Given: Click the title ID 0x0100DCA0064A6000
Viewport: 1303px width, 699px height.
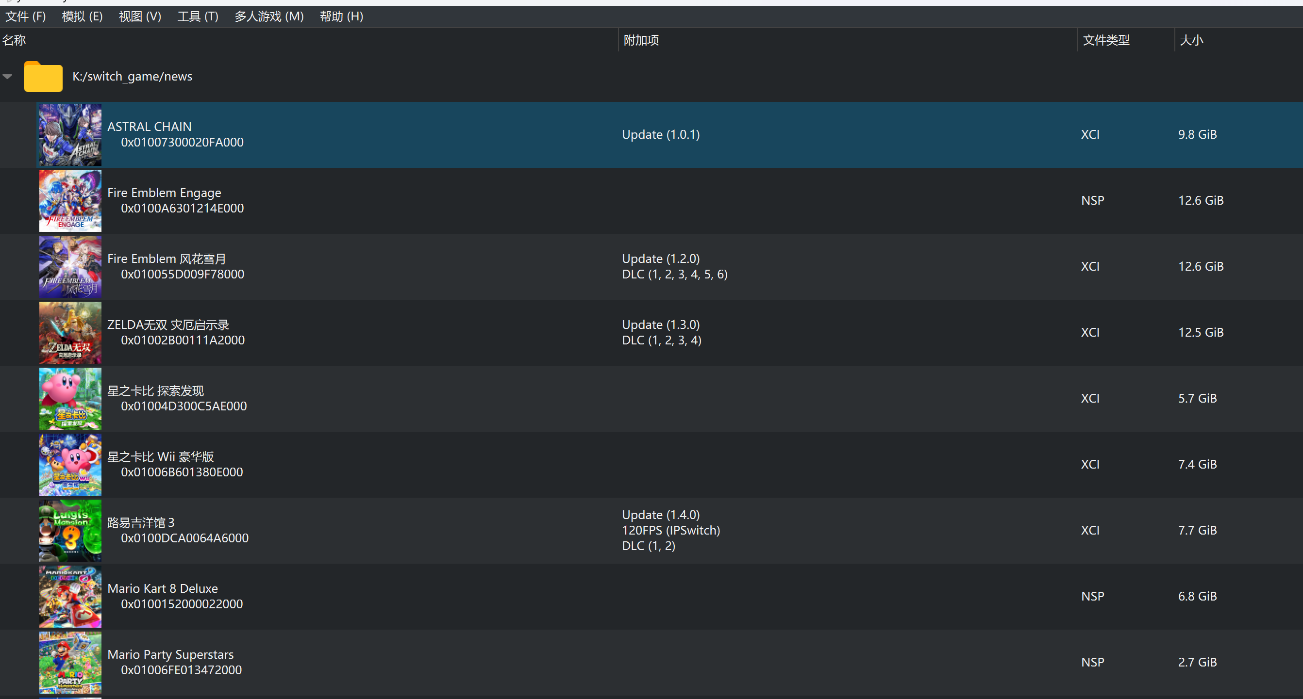Looking at the screenshot, I should point(184,538).
